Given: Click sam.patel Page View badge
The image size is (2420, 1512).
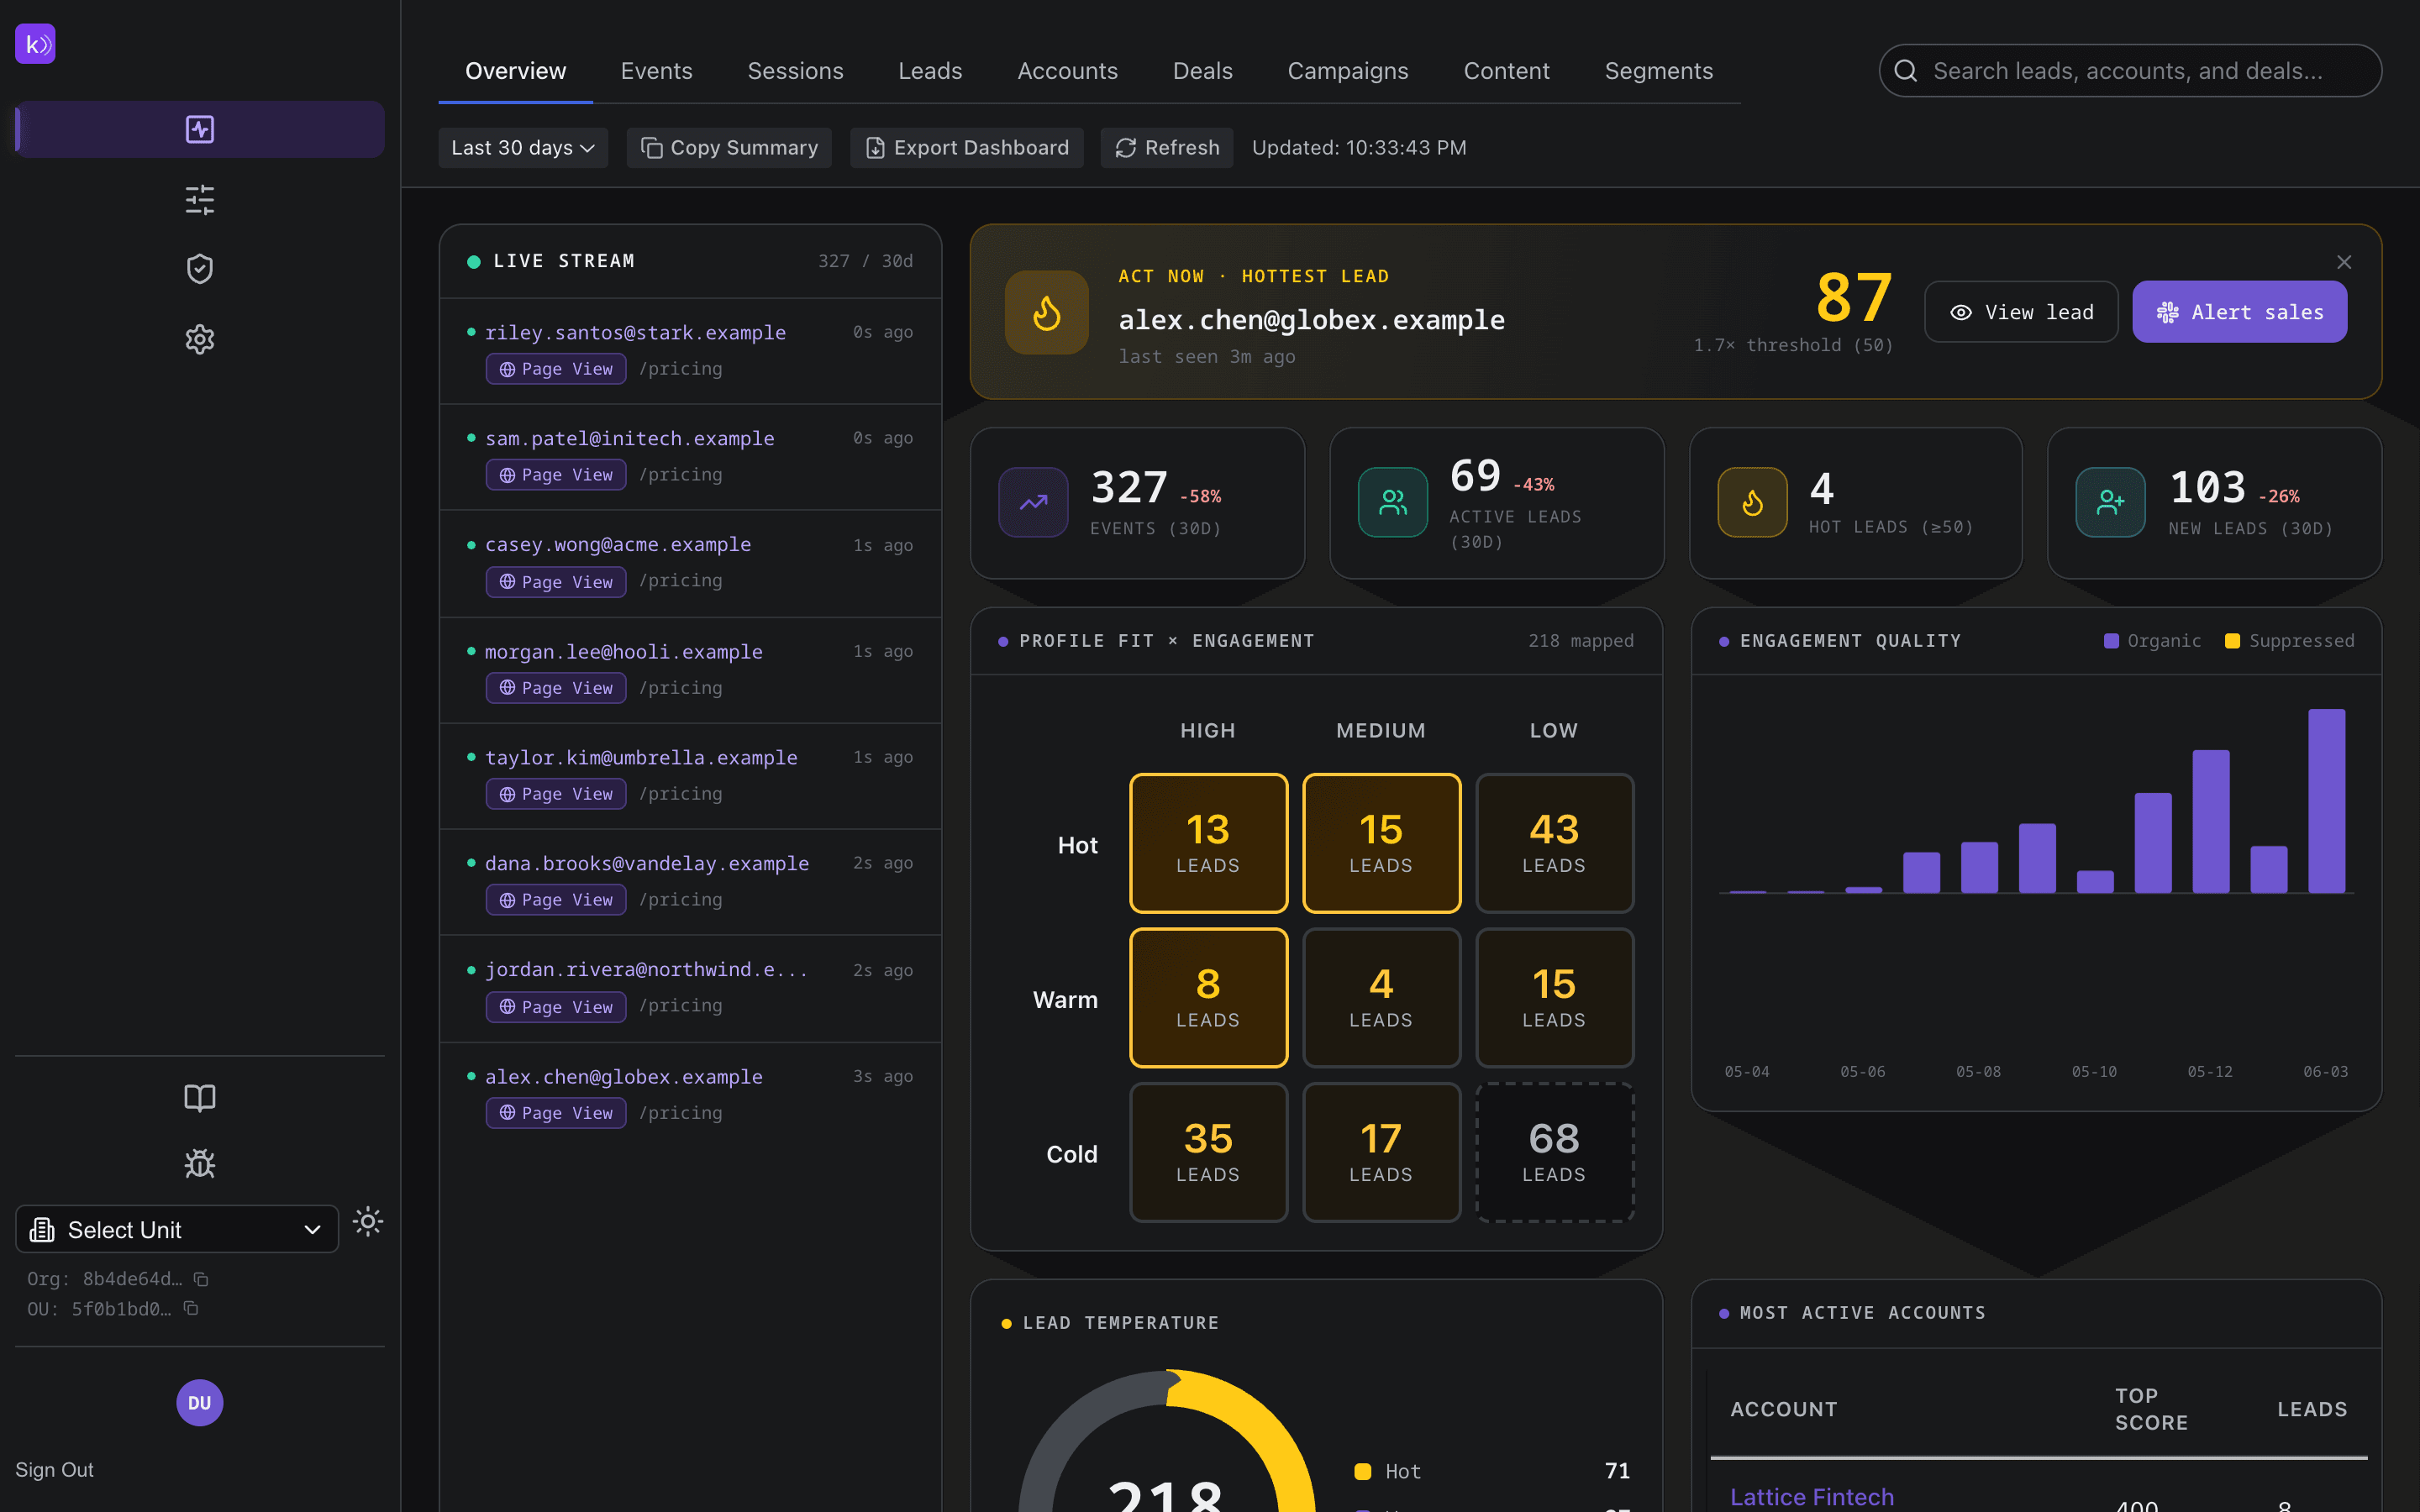Looking at the screenshot, I should click(x=556, y=475).
